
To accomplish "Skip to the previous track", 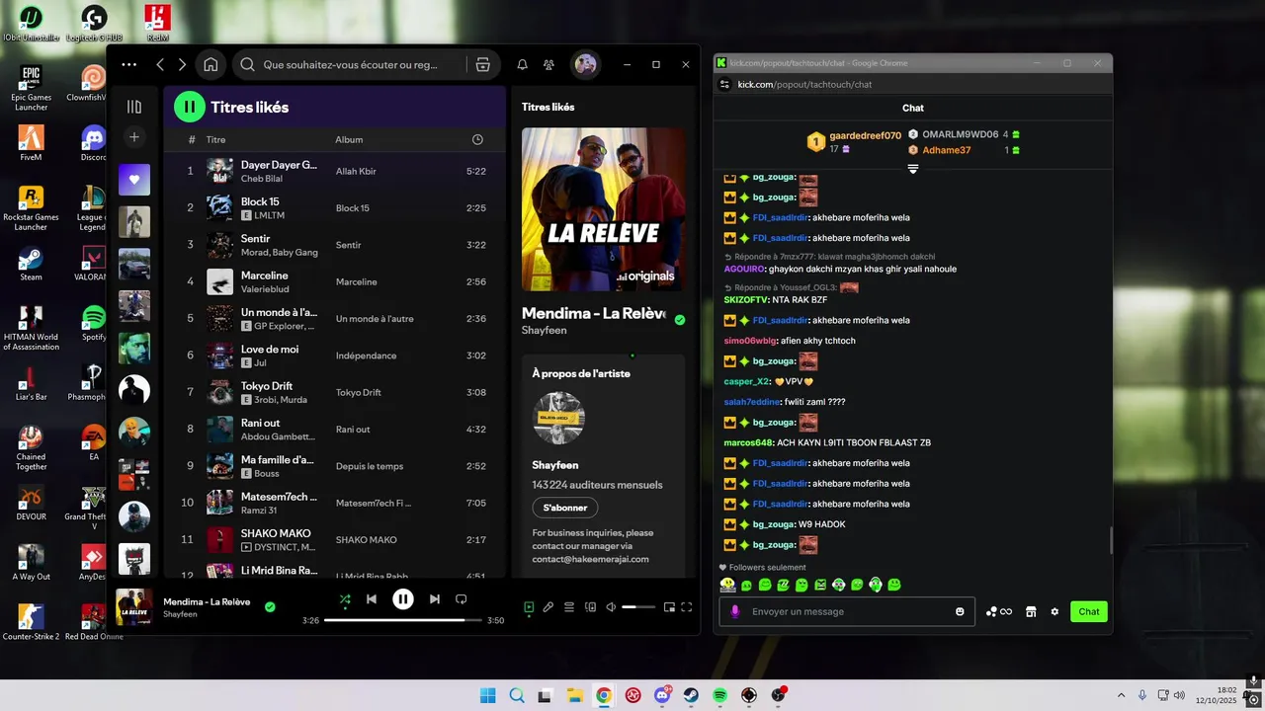I will (x=372, y=598).
